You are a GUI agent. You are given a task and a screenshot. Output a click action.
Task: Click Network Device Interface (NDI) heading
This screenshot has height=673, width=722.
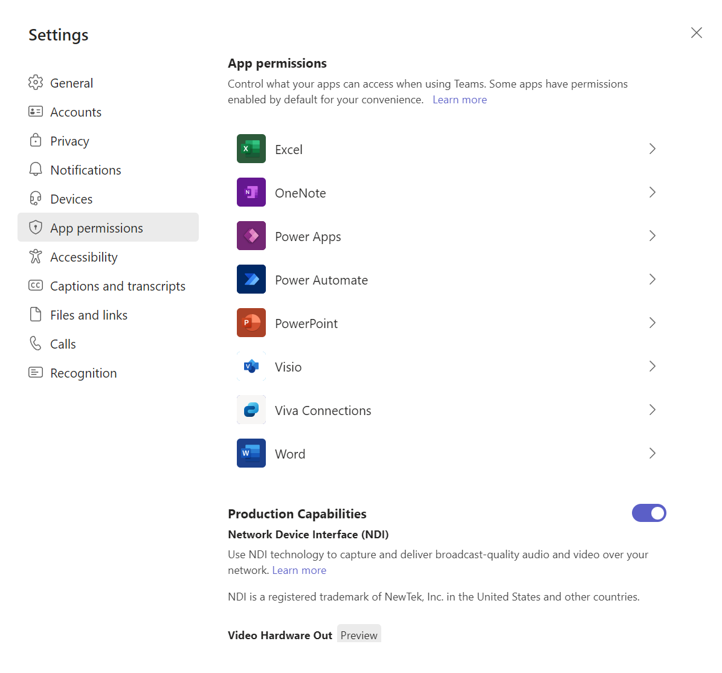pyautogui.click(x=308, y=535)
